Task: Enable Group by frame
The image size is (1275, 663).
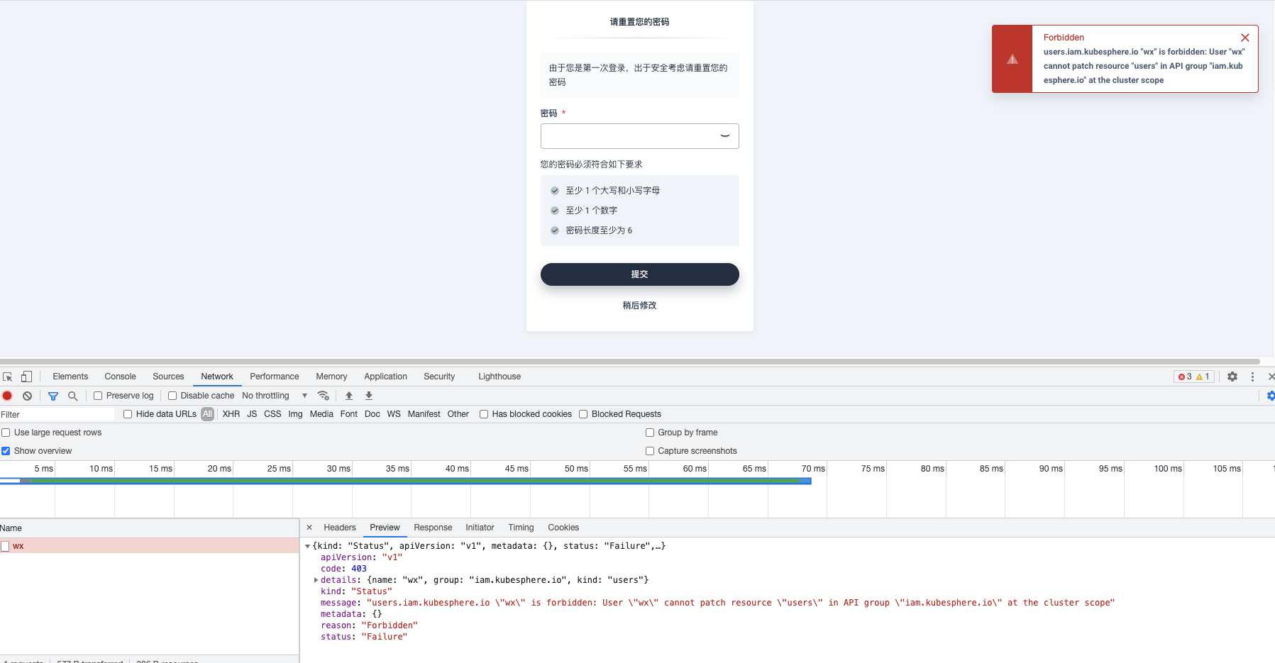Action: (650, 433)
